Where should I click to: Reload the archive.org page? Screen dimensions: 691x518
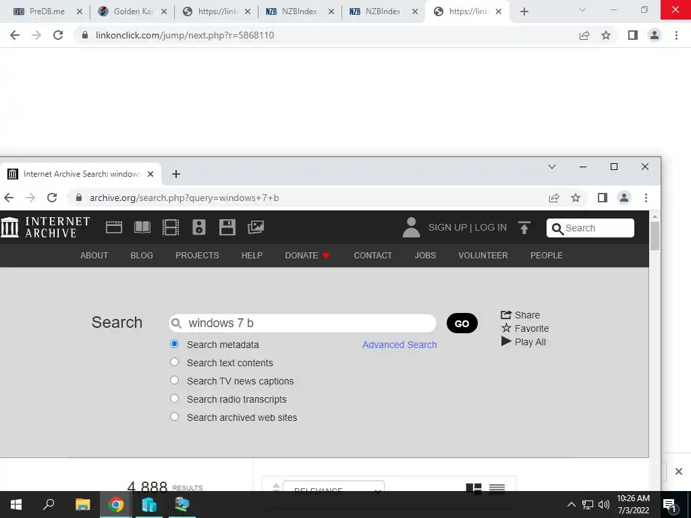click(x=52, y=198)
